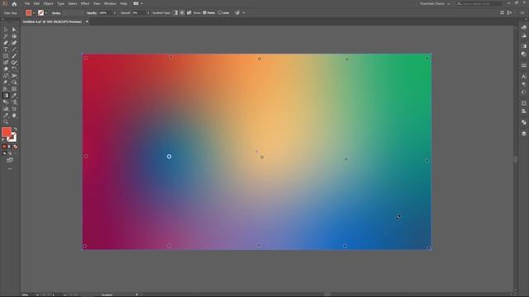Select the Selection tool
Screen dimensions: 529x297
click(6, 30)
